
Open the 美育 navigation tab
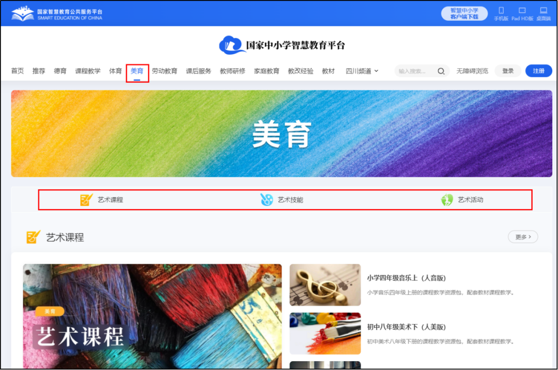(x=137, y=71)
